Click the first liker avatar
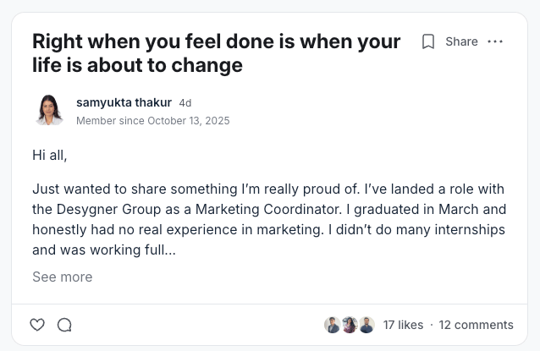This screenshot has width=540, height=351. point(333,325)
